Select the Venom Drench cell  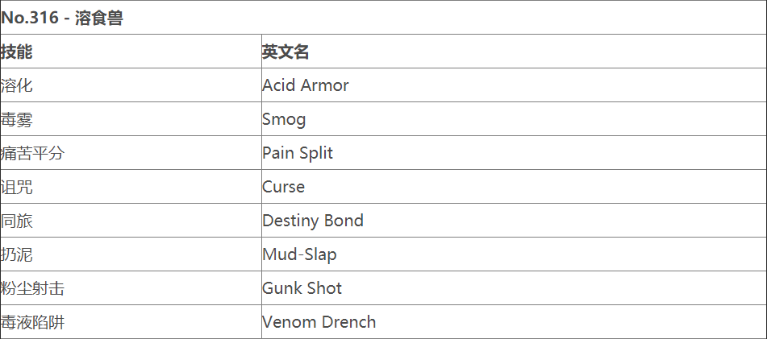[x=319, y=322]
